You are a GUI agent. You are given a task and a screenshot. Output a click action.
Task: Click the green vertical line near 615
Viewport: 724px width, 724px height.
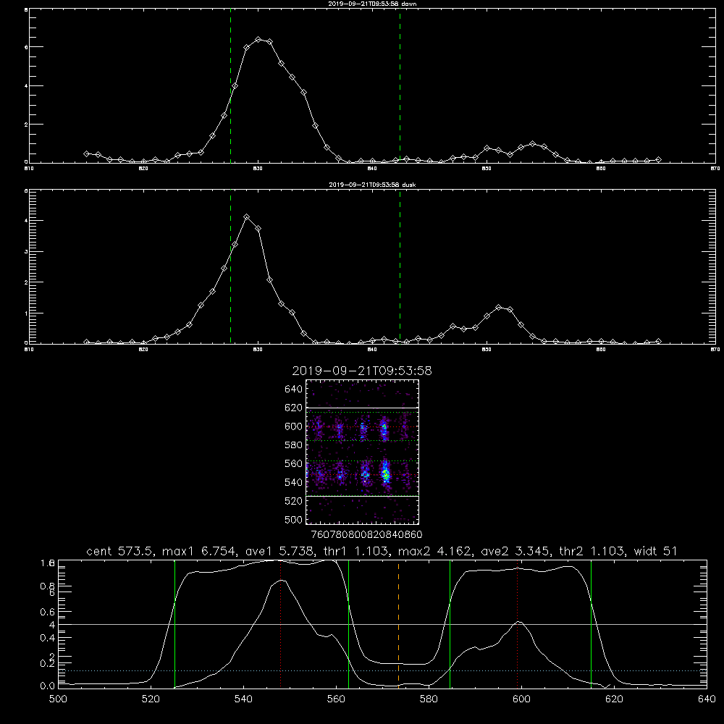coord(591,623)
